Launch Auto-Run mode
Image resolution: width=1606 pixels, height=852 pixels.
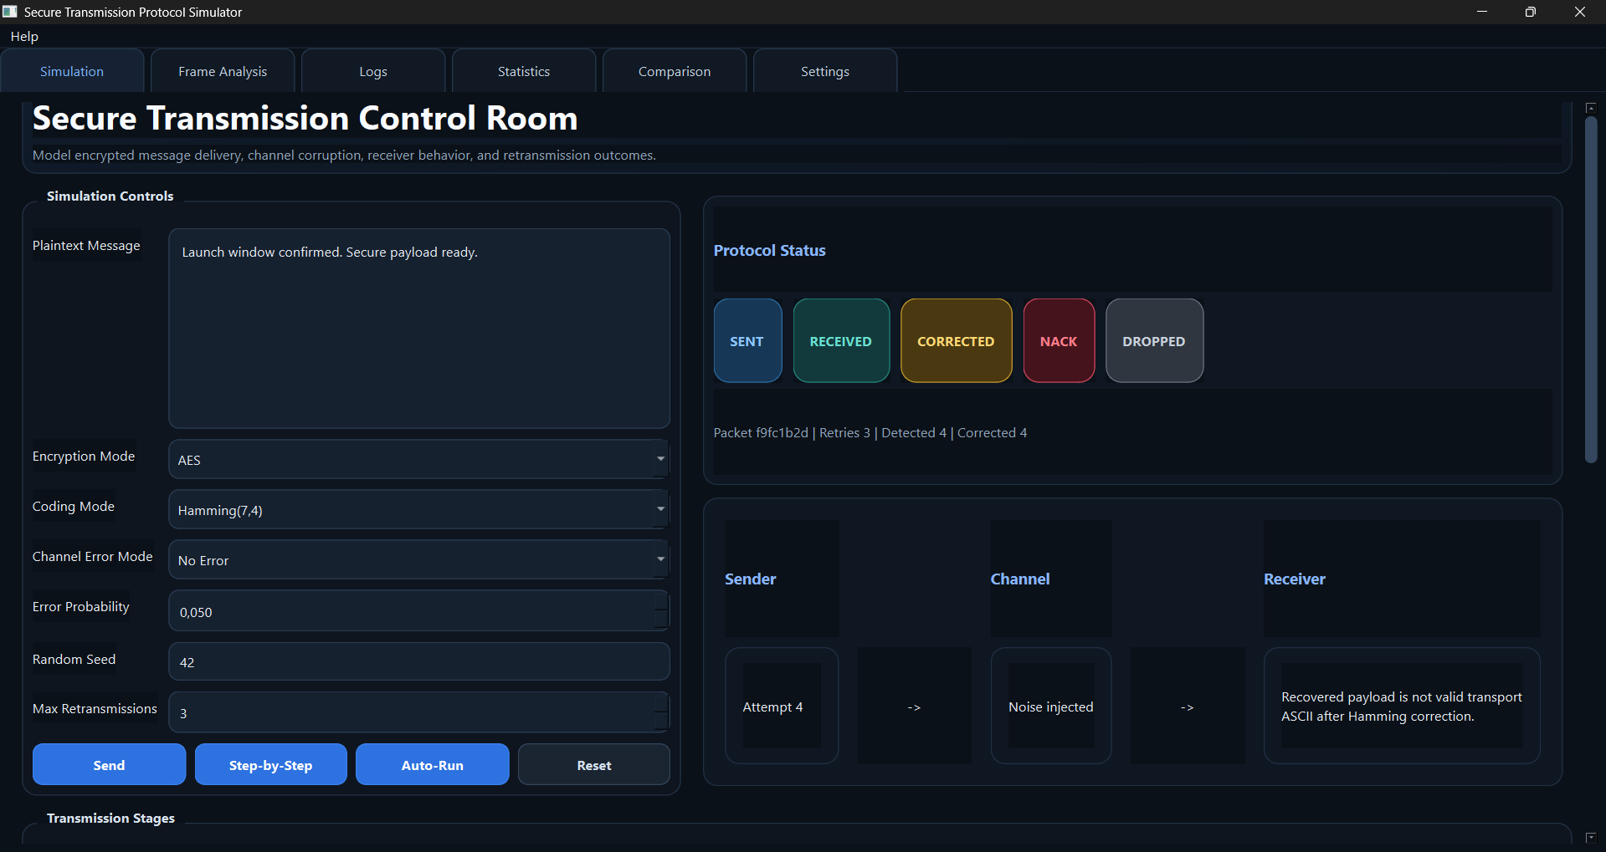click(x=432, y=764)
